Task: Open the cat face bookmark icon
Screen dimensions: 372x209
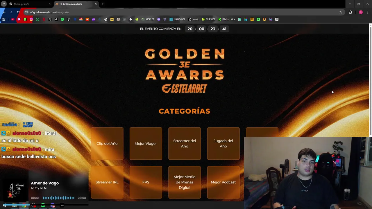Action: click(118, 19)
